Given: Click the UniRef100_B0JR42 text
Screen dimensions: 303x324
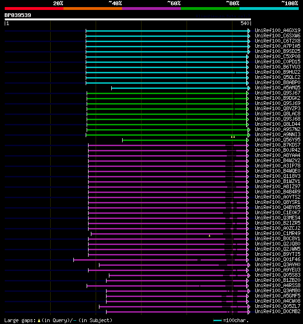Looking at the screenshot, I should pos(277,150).
